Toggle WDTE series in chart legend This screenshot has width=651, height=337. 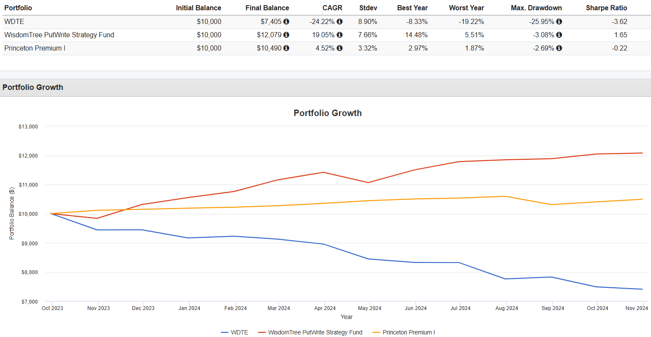click(x=235, y=332)
